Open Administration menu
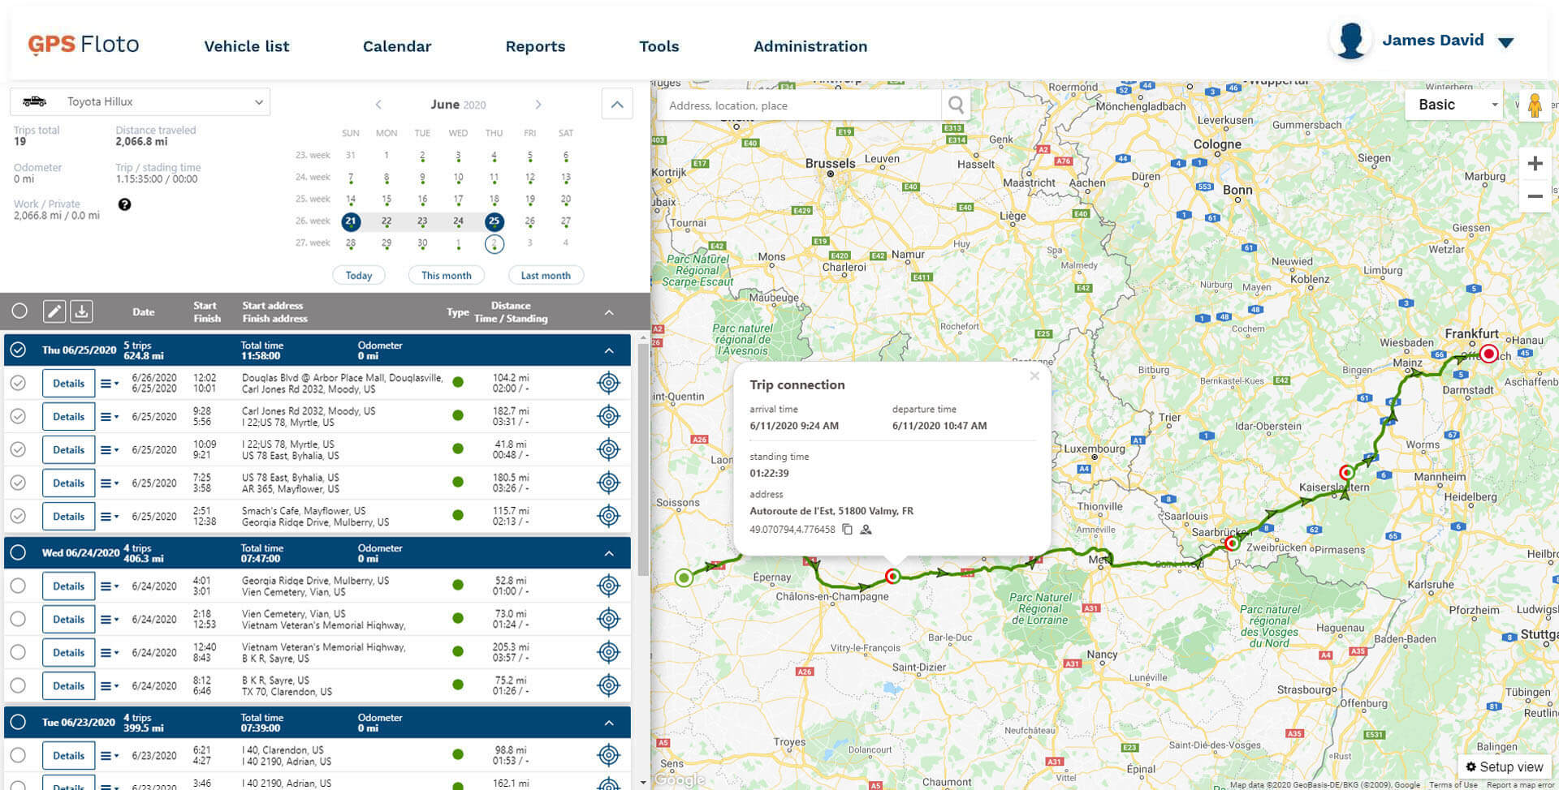Viewport: 1559px width, 790px height. [810, 46]
